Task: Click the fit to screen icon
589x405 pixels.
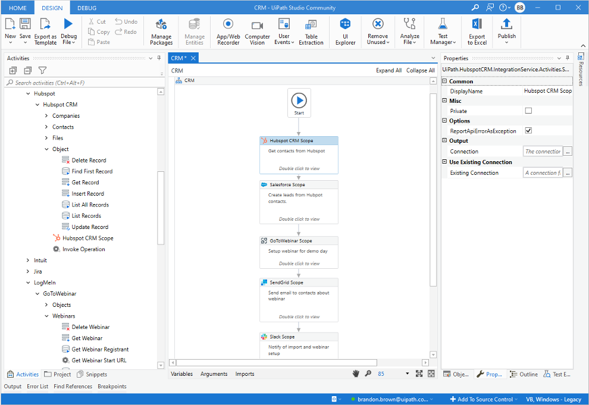Action: coord(419,373)
